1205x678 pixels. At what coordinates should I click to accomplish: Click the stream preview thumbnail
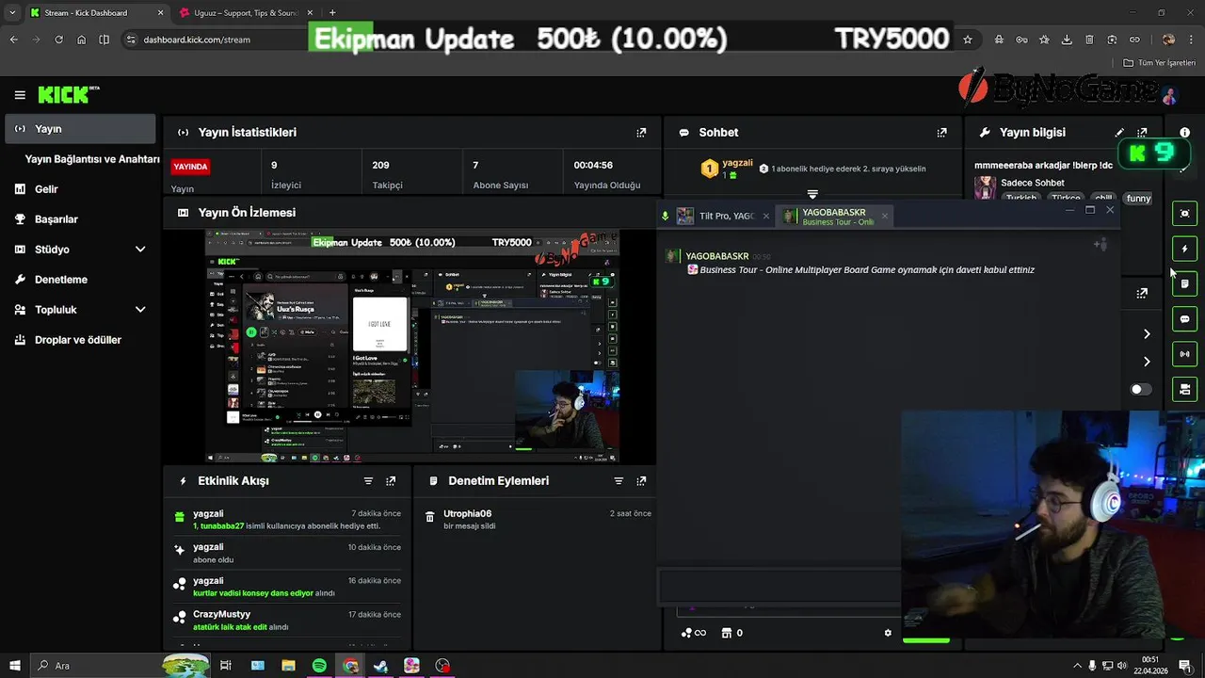(x=412, y=346)
